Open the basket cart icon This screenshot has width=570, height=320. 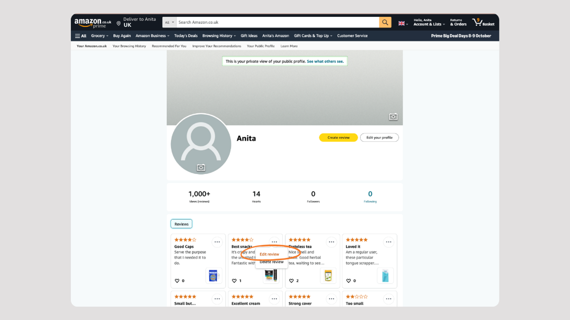point(483,23)
